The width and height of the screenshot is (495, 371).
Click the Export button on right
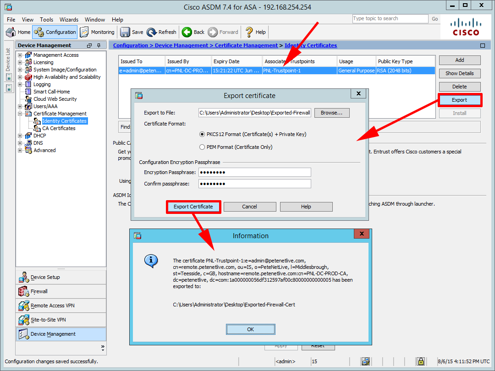coord(460,100)
